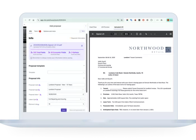196x140 pixels.
Task: Undo last annotation in PDF toolbar
Action: pos(151,34)
